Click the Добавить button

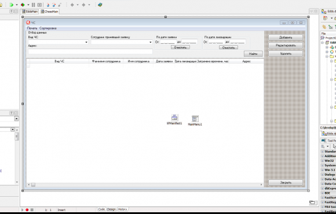(286, 38)
